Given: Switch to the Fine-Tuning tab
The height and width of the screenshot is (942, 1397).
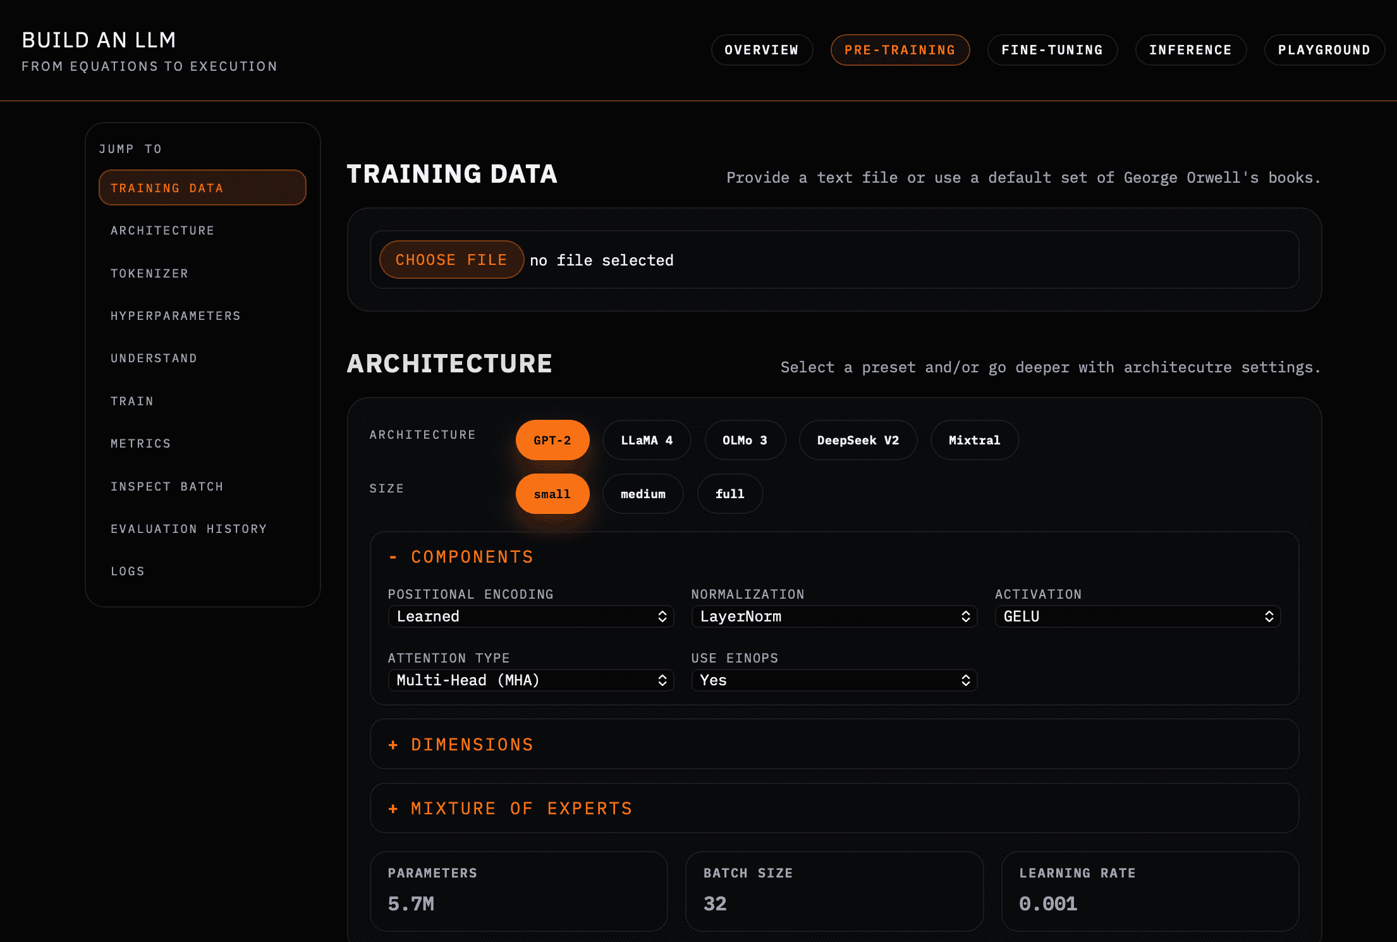Looking at the screenshot, I should pyautogui.click(x=1051, y=50).
